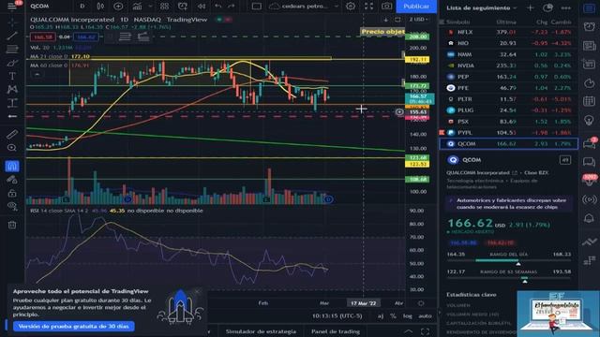600x337 pixels.
Task: Toggle the log scale button
Action: (x=407, y=315)
